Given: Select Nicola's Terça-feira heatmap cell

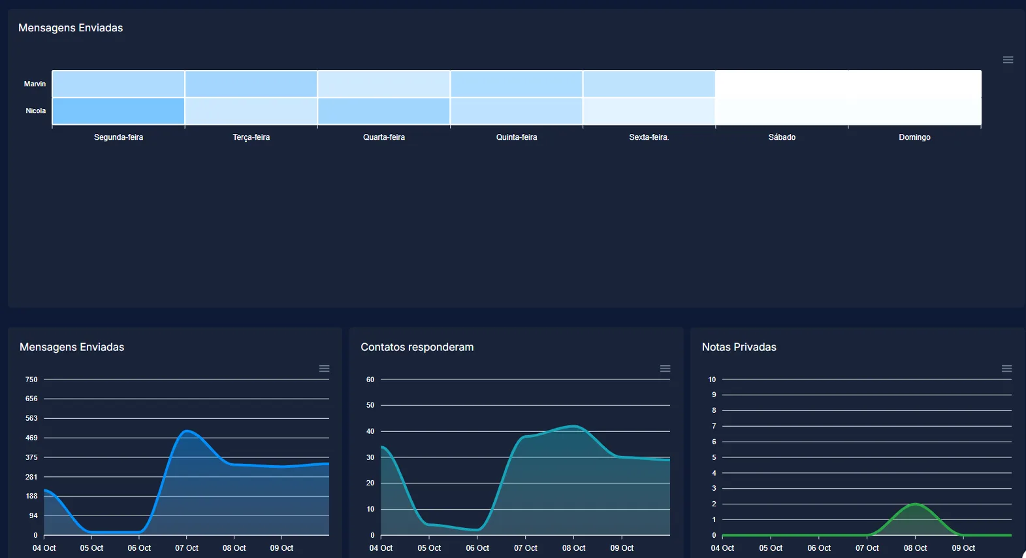Looking at the screenshot, I should [251, 111].
